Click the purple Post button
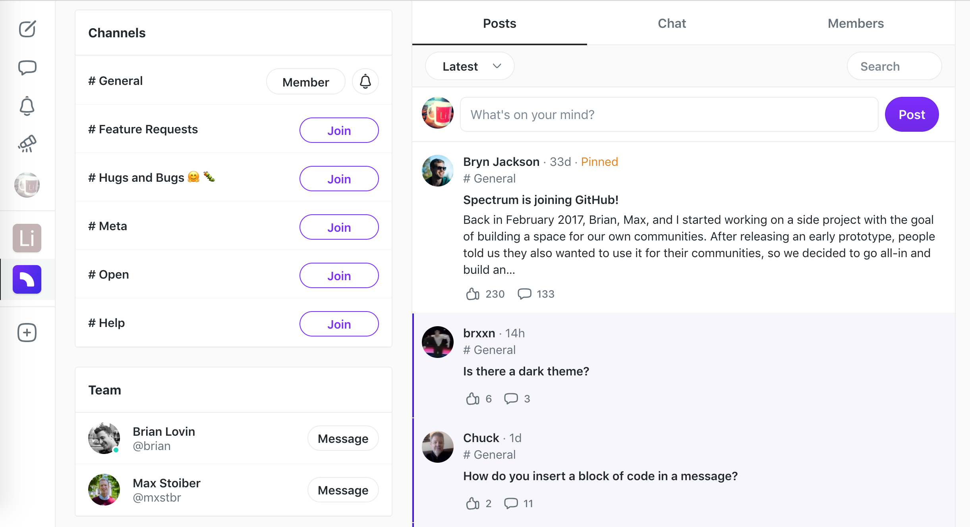The height and width of the screenshot is (527, 970). click(912, 114)
